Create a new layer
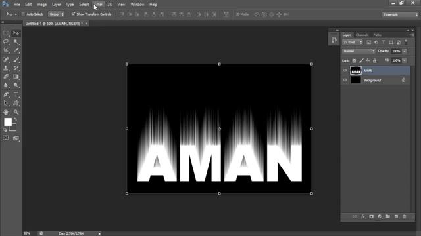Screen dimensions: 421x236 (396, 216)
